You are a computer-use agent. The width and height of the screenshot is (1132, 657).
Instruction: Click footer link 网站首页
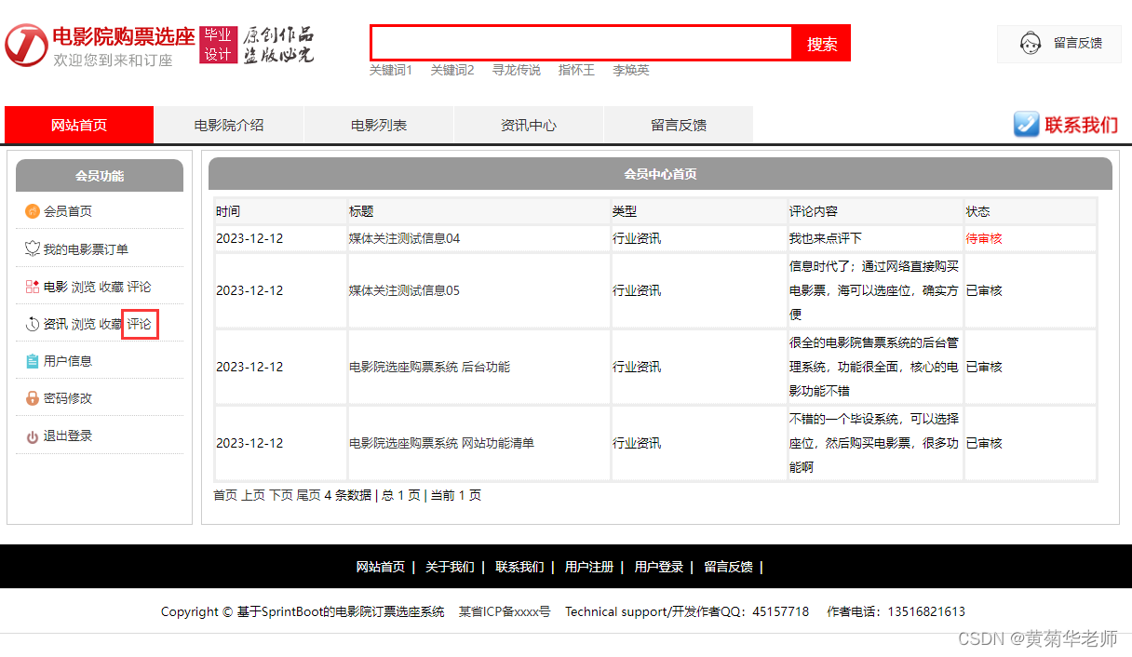point(381,567)
